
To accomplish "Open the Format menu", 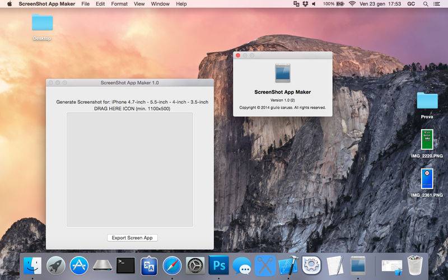I will coord(119,4).
